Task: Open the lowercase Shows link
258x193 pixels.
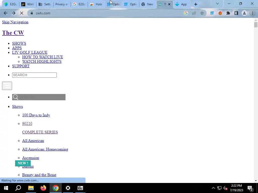Action: pyautogui.click(x=17, y=107)
